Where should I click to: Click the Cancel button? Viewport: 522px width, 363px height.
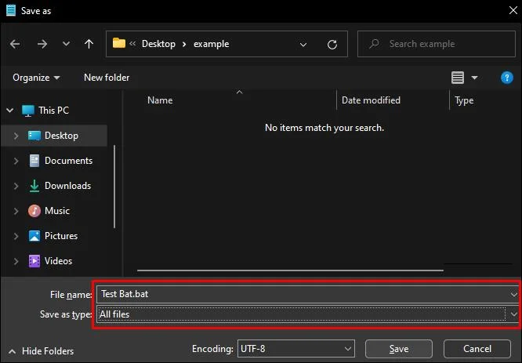[477, 349]
